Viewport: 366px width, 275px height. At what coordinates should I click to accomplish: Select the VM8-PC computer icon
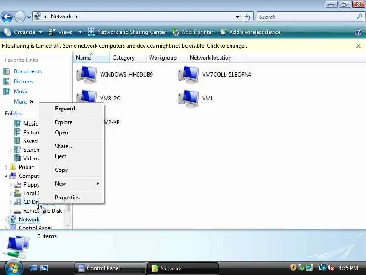pyautogui.click(x=86, y=96)
